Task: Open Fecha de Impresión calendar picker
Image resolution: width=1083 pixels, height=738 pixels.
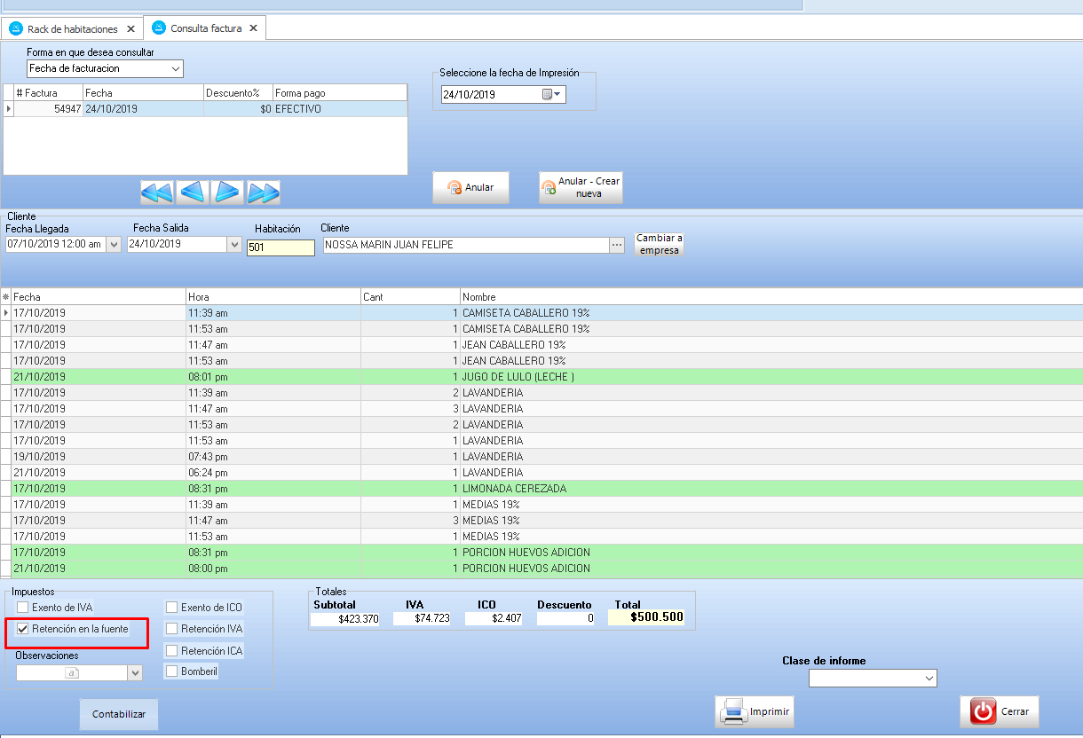Action: pos(552,95)
